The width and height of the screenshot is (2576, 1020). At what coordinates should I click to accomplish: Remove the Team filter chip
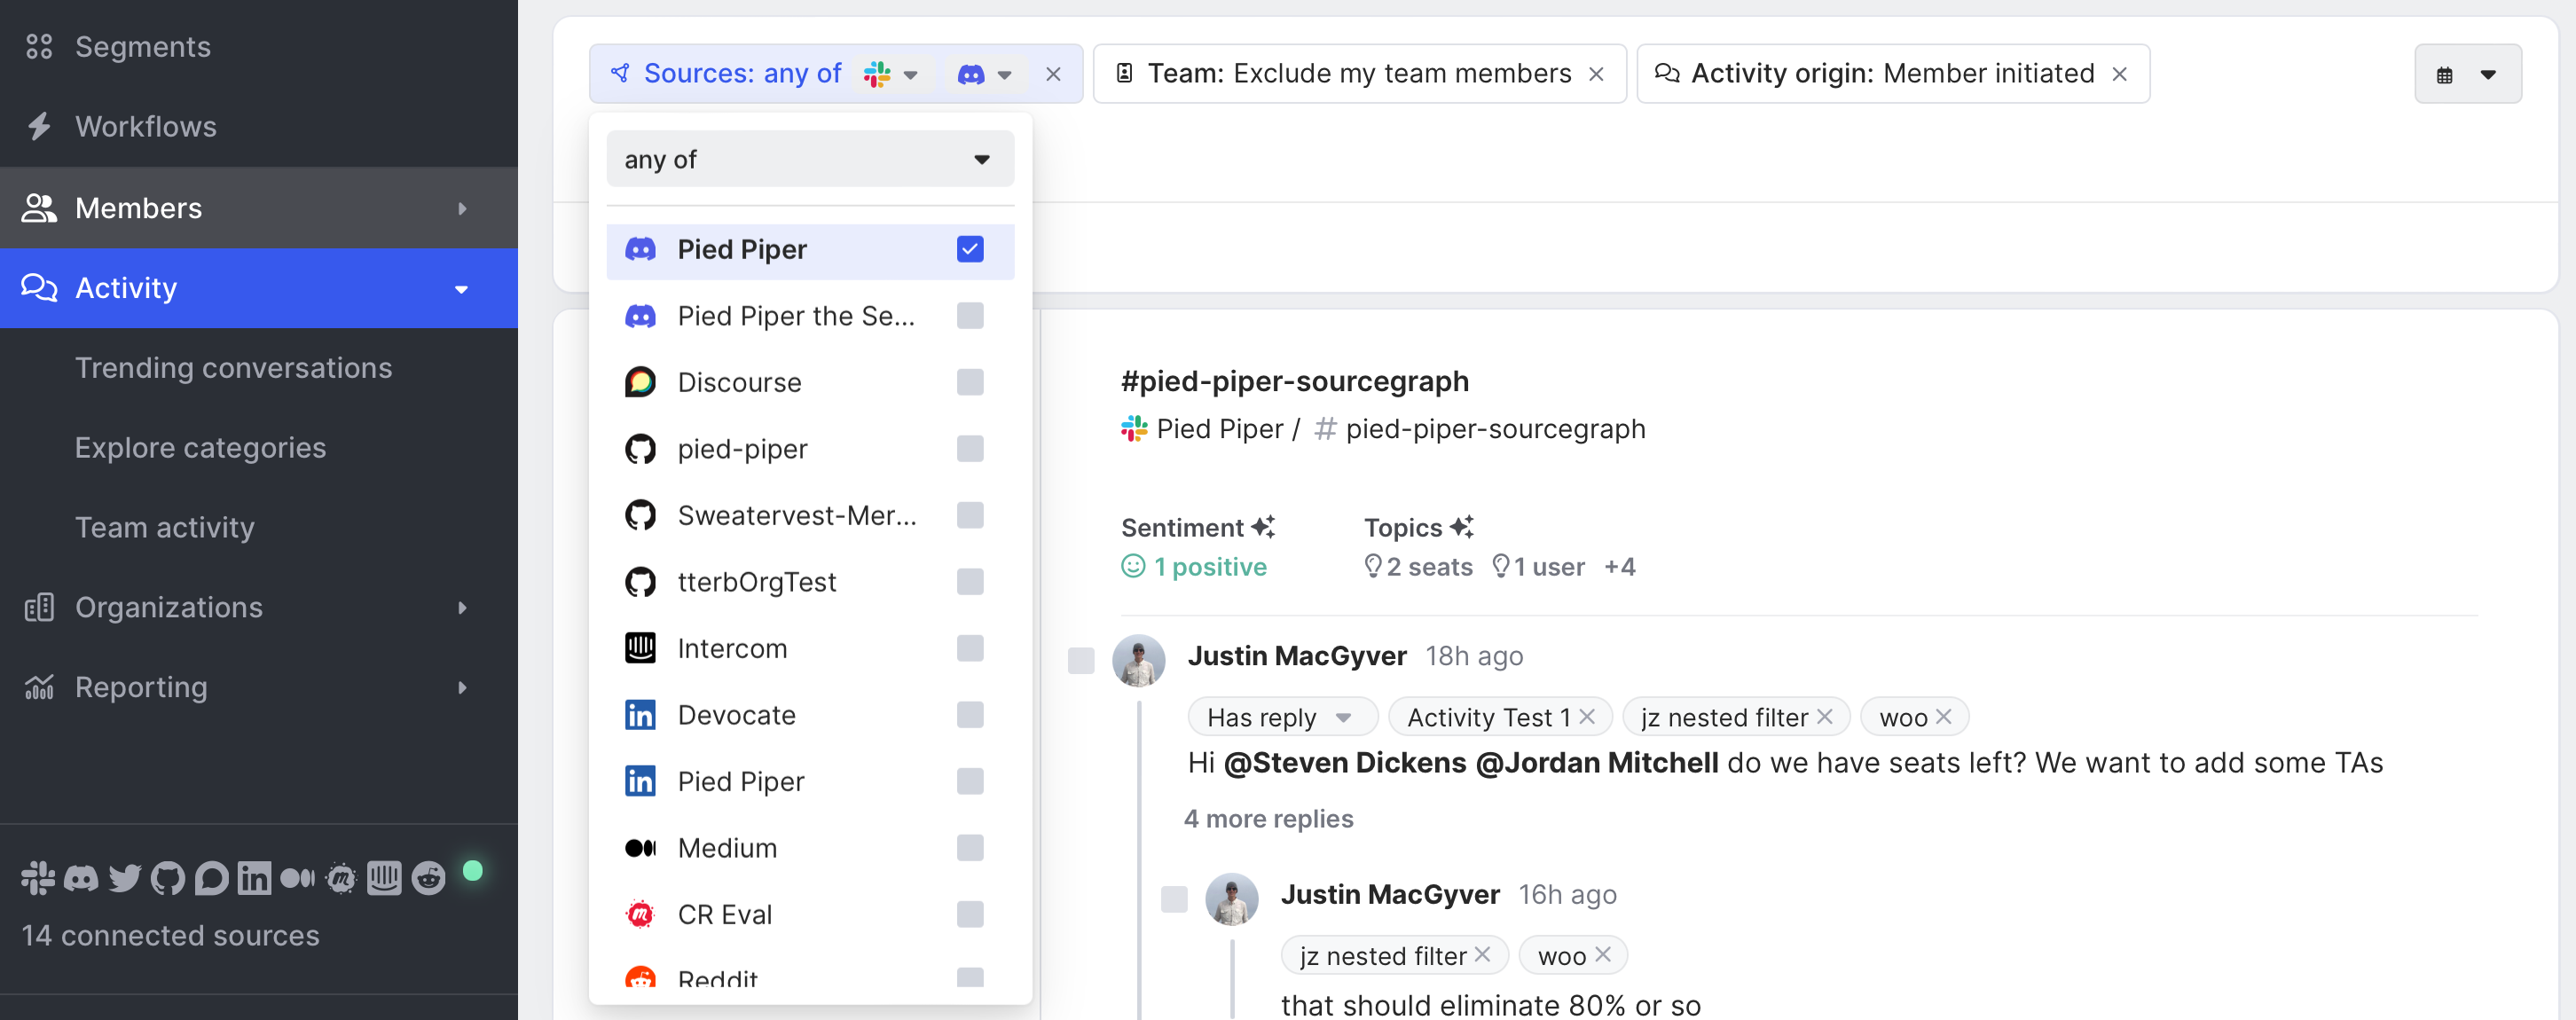click(1597, 74)
